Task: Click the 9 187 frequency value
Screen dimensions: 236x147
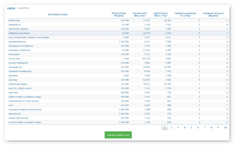Action: [168, 50]
